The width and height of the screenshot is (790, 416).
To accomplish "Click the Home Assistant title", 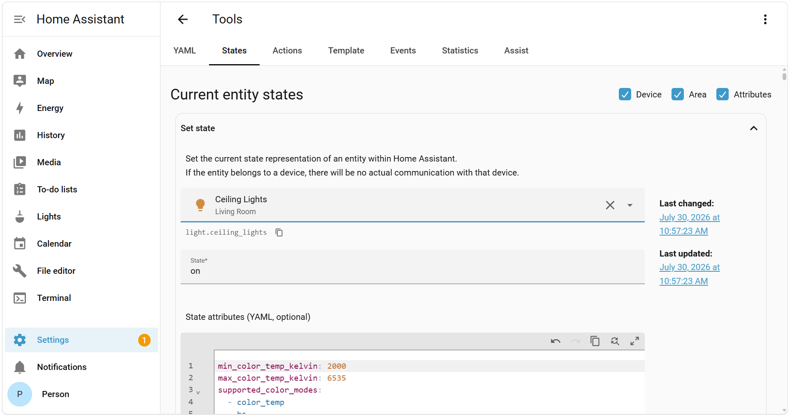I will point(80,19).
